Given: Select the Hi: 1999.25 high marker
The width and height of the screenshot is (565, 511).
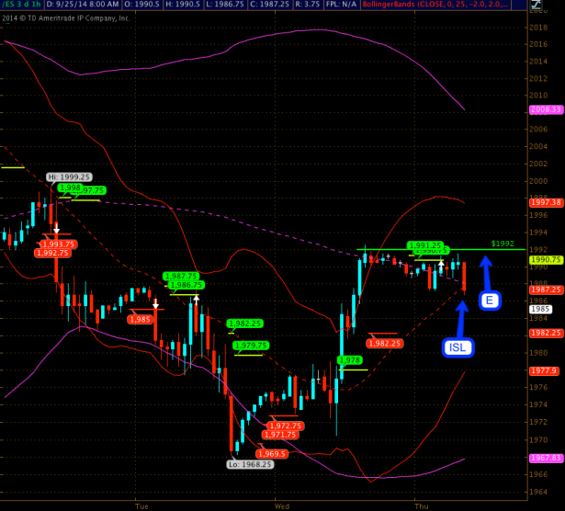Looking at the screenshot, I should [69, 176].
